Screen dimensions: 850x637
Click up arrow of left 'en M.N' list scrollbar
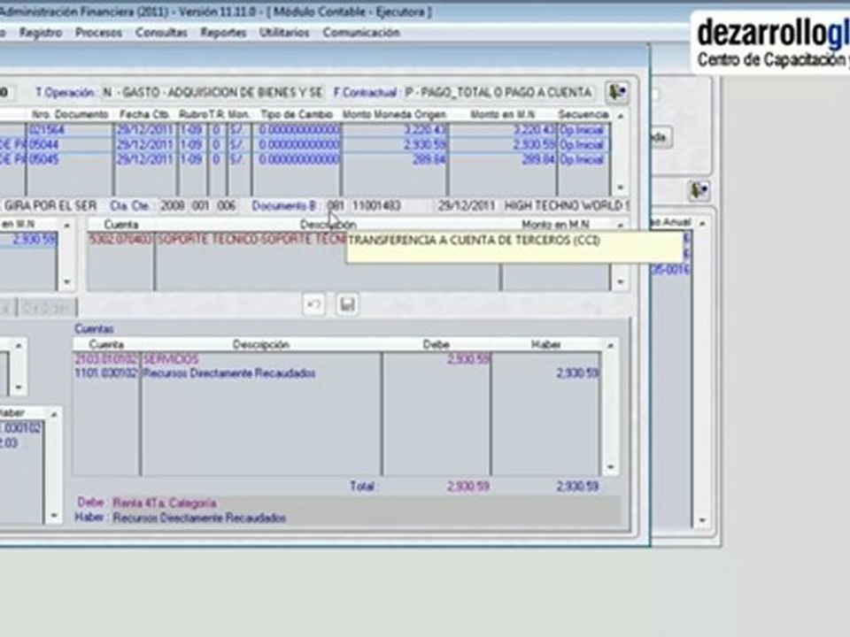pos(66,225)
